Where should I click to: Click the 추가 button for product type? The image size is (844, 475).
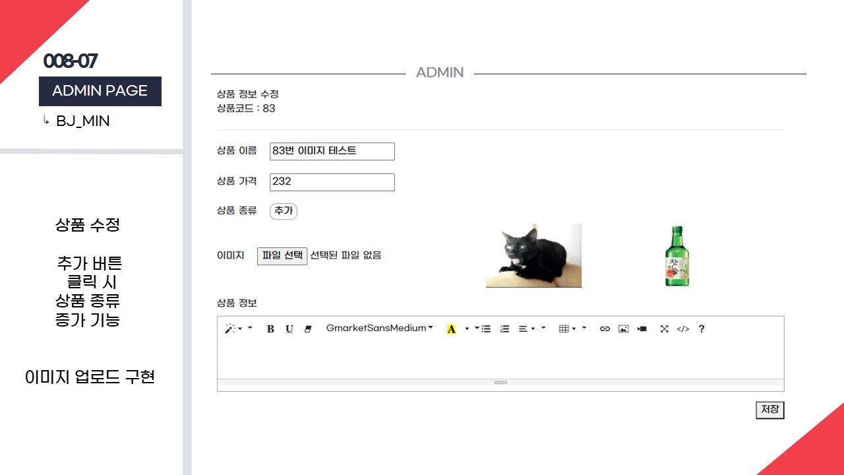(284, 211)
